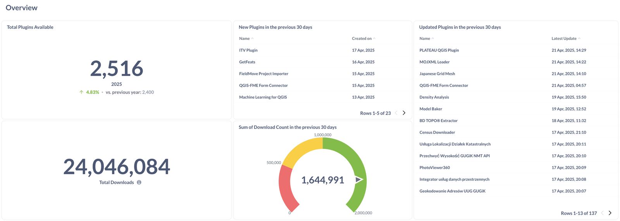Select the Machine Learning for QGIS row

click(322, 97)
